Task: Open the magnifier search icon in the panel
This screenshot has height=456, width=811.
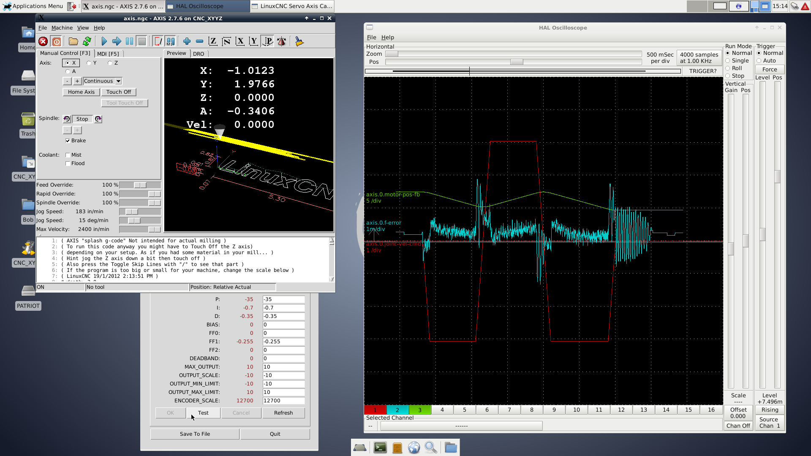Action: point(431,448)
